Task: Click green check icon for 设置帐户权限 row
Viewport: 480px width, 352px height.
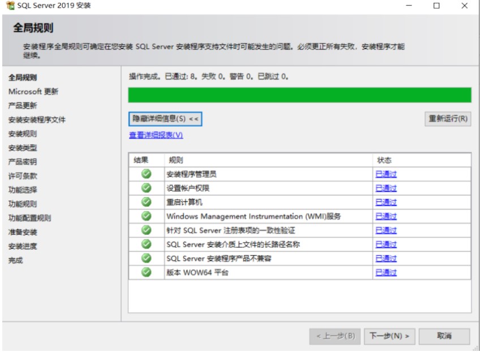Action: pos(147,188)
